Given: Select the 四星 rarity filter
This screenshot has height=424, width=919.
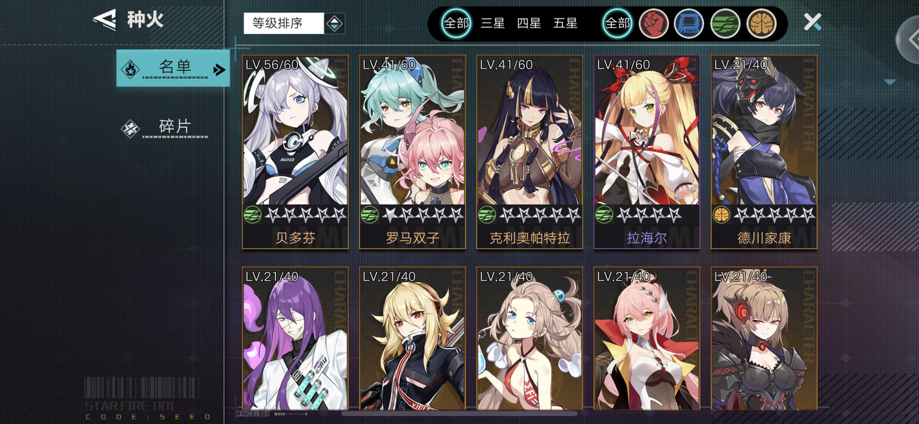Looking at the screenshot, I should (529, 24).
